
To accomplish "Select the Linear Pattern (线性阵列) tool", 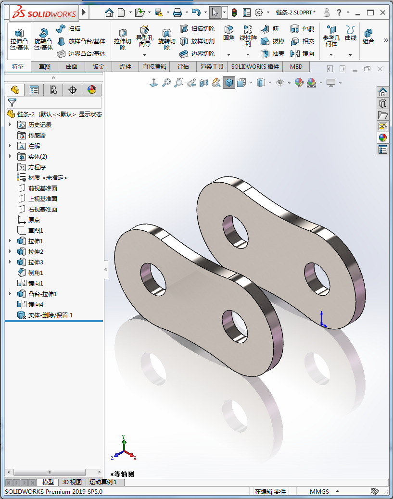I will click(248, 37).
